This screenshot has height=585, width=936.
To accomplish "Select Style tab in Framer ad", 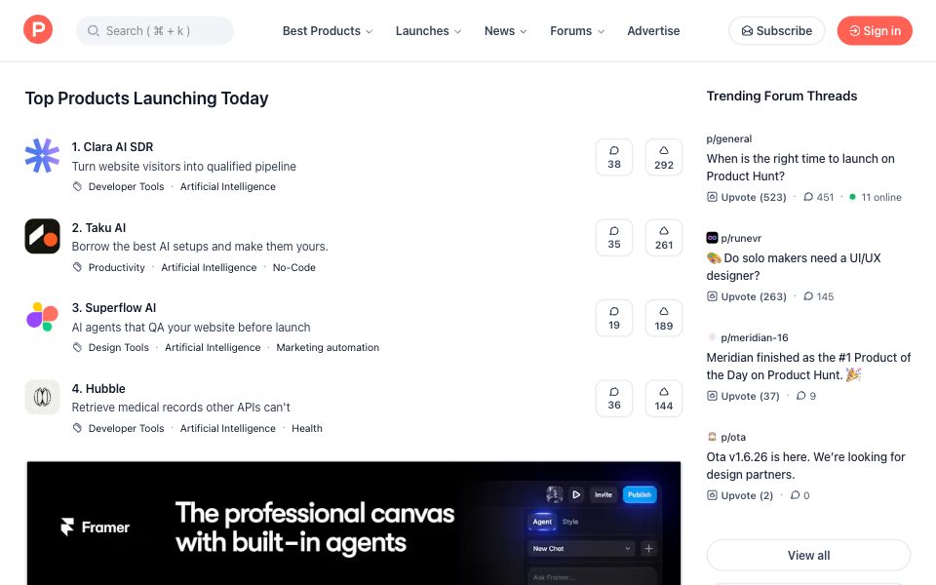I will point(570,522).
